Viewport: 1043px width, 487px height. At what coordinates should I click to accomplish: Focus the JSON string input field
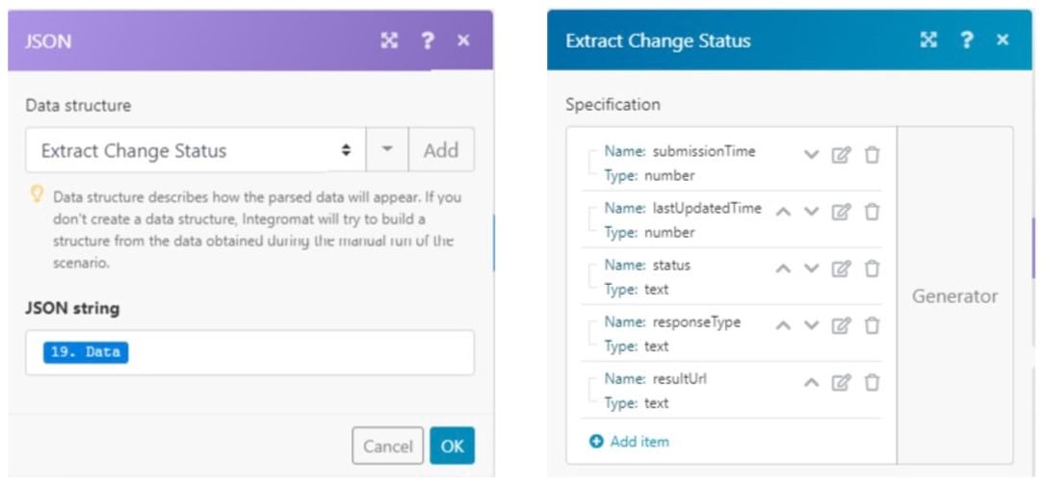click(x=250, y=353)
